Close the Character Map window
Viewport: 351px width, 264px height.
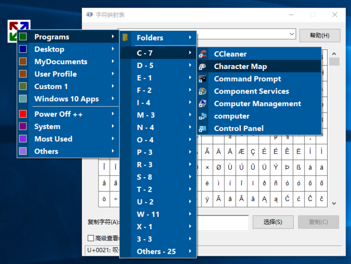point(335,15)
